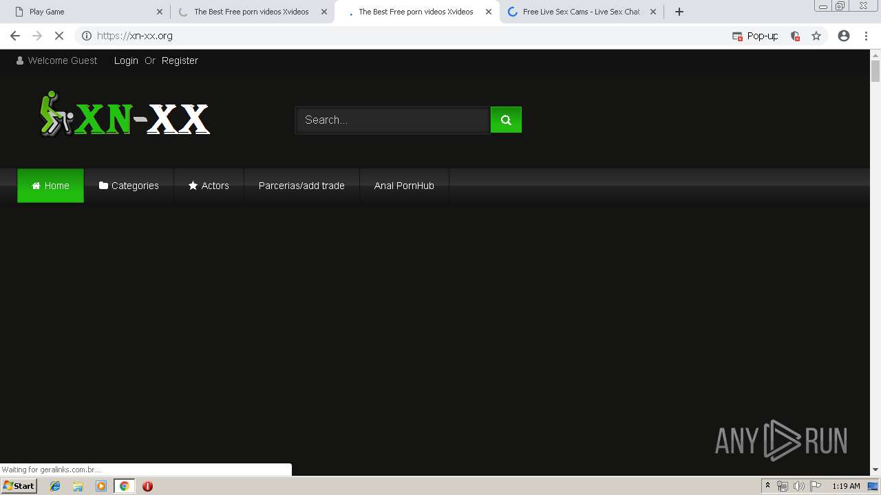Open media player taskbar icon
Viewport: 881px width, 495px height.
(101, 486)
